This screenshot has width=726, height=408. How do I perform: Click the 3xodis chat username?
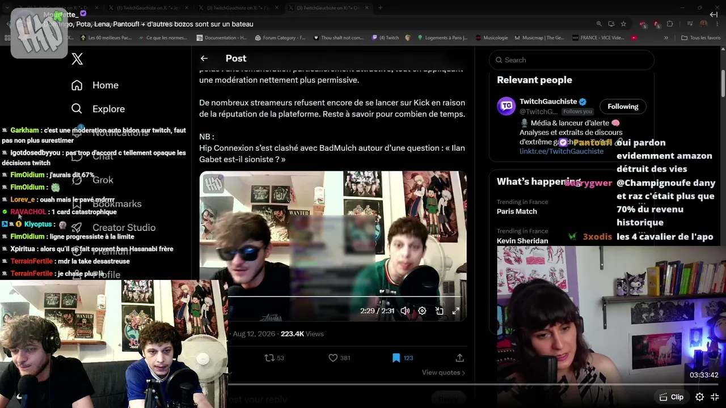(x=597, y=237)
